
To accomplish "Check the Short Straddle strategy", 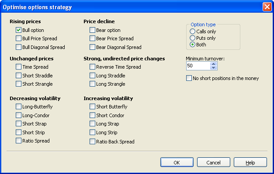I will coord(18,75).
